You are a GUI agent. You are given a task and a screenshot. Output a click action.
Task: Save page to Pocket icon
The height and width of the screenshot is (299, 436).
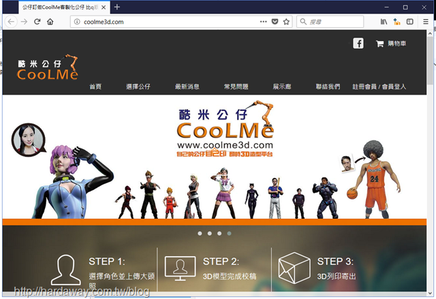(x=275, y=22)
